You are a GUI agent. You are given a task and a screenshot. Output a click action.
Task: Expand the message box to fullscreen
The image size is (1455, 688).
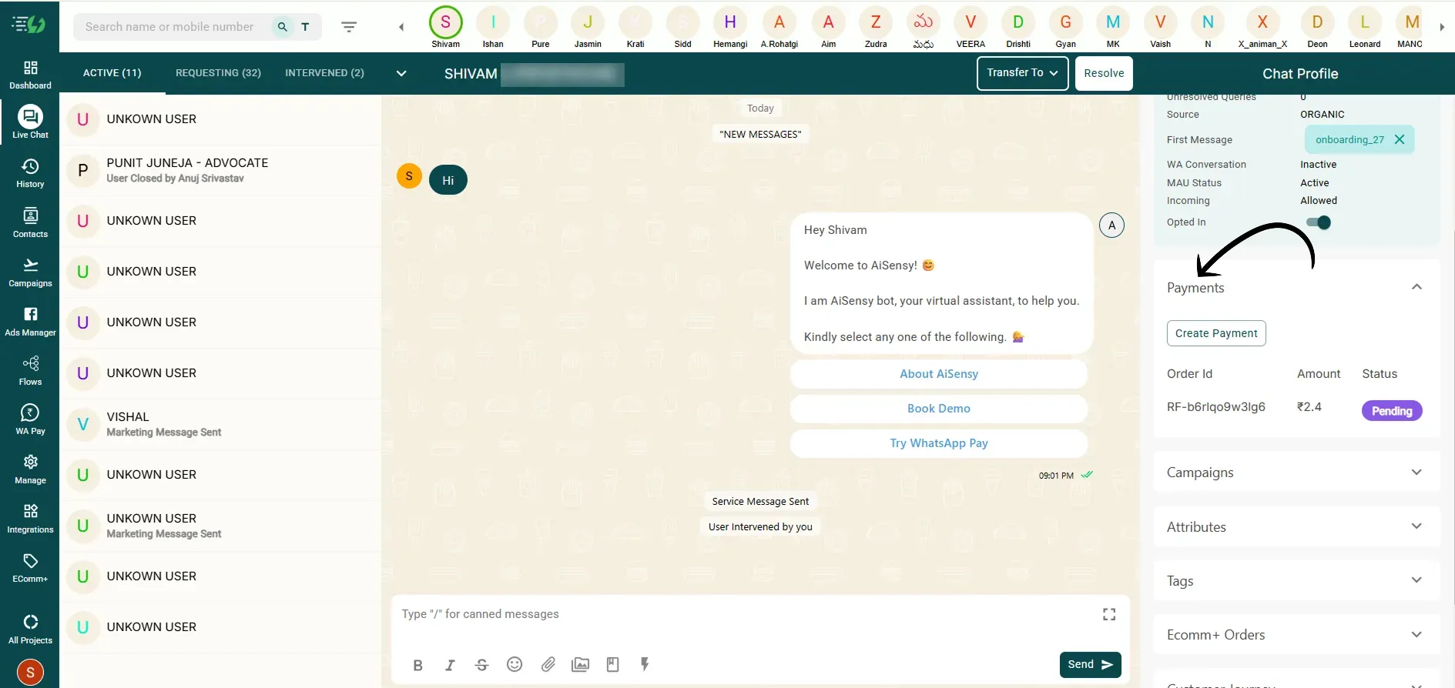pyautogui.click(x=1108, y=614)
